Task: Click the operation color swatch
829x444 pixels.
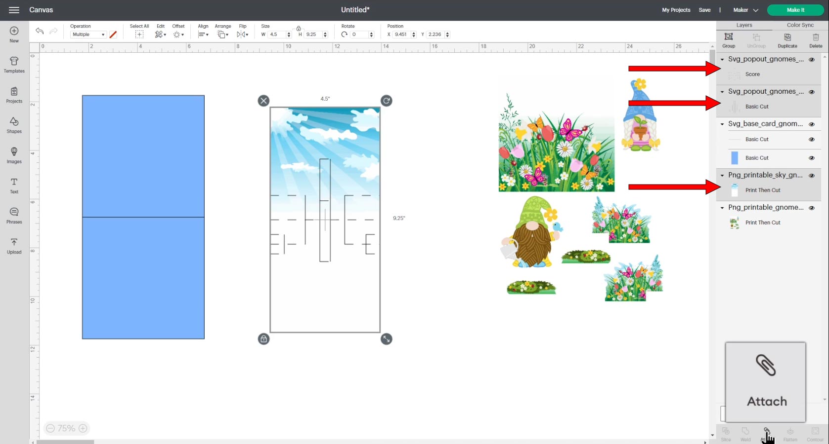Action: [x=113, y=35]
